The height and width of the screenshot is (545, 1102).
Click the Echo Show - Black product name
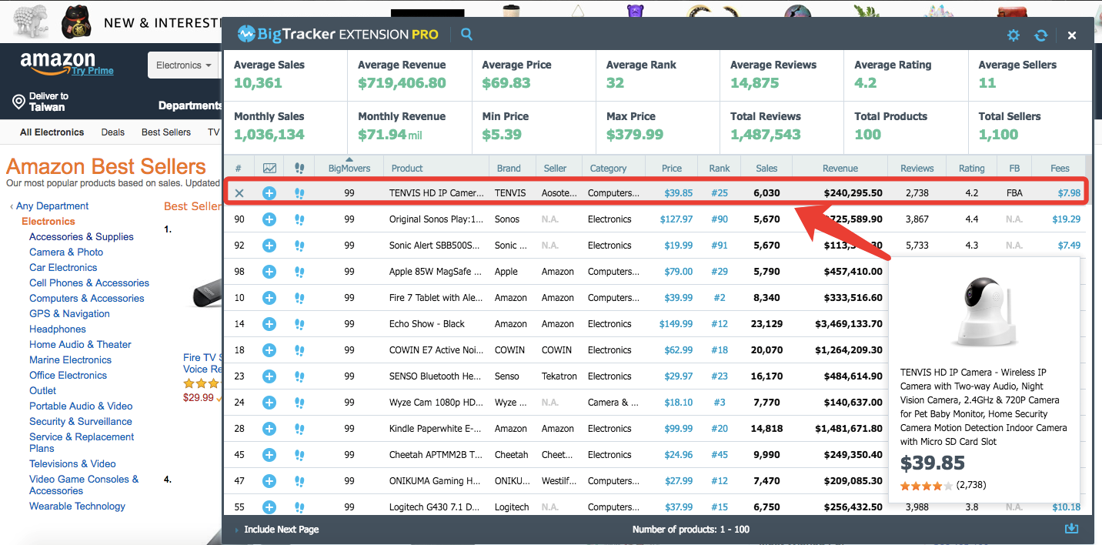tap(427, 324)
